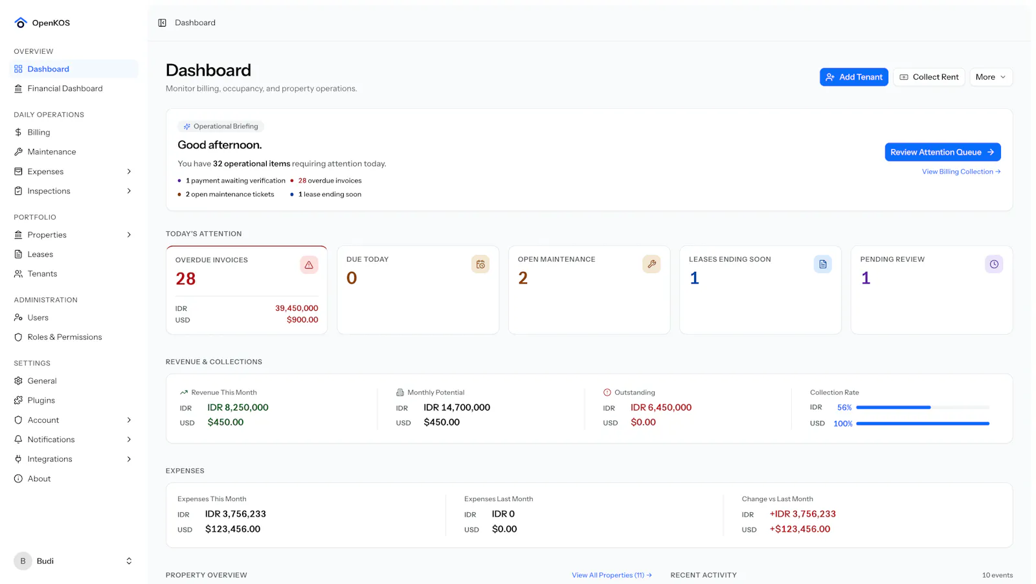1036x584 pixels.
Task: Expand the Integrations submenu chevron
Action: (x=129, y=459)
